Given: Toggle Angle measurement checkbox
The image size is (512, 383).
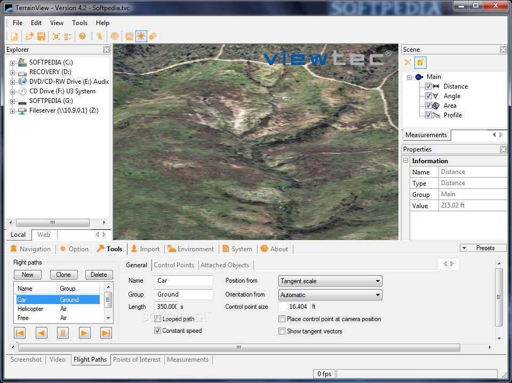Looking at the screenshot, I should point(428,96).
